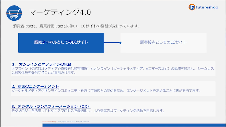Click the マーケティング4.0 slide title
This screenshot has width=226, height=127.
(60, 12)
